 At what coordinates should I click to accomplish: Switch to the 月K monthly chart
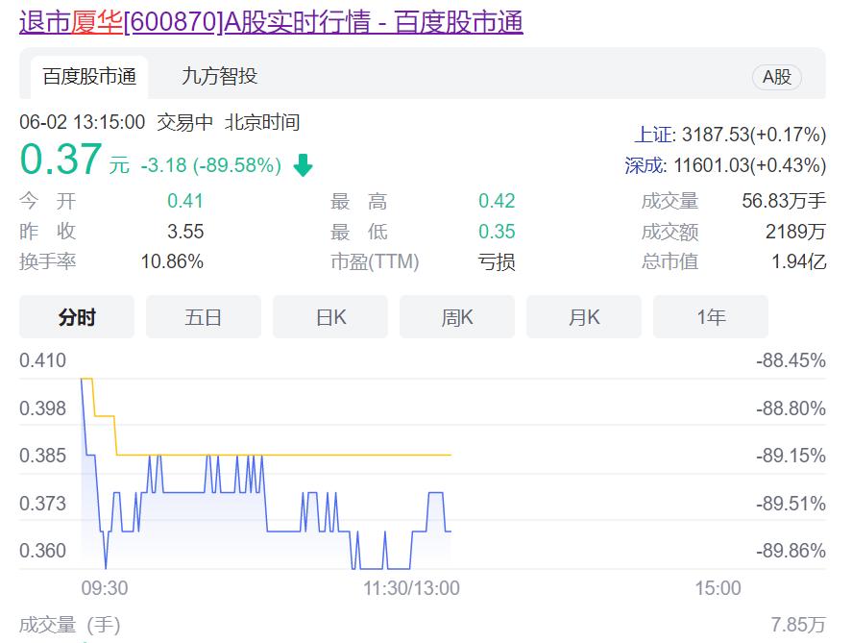[583, 316]
